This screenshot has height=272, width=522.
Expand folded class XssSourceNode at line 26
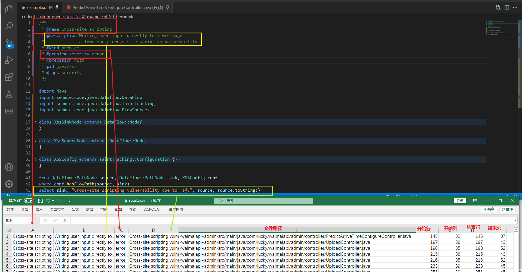tap(35, 141)
